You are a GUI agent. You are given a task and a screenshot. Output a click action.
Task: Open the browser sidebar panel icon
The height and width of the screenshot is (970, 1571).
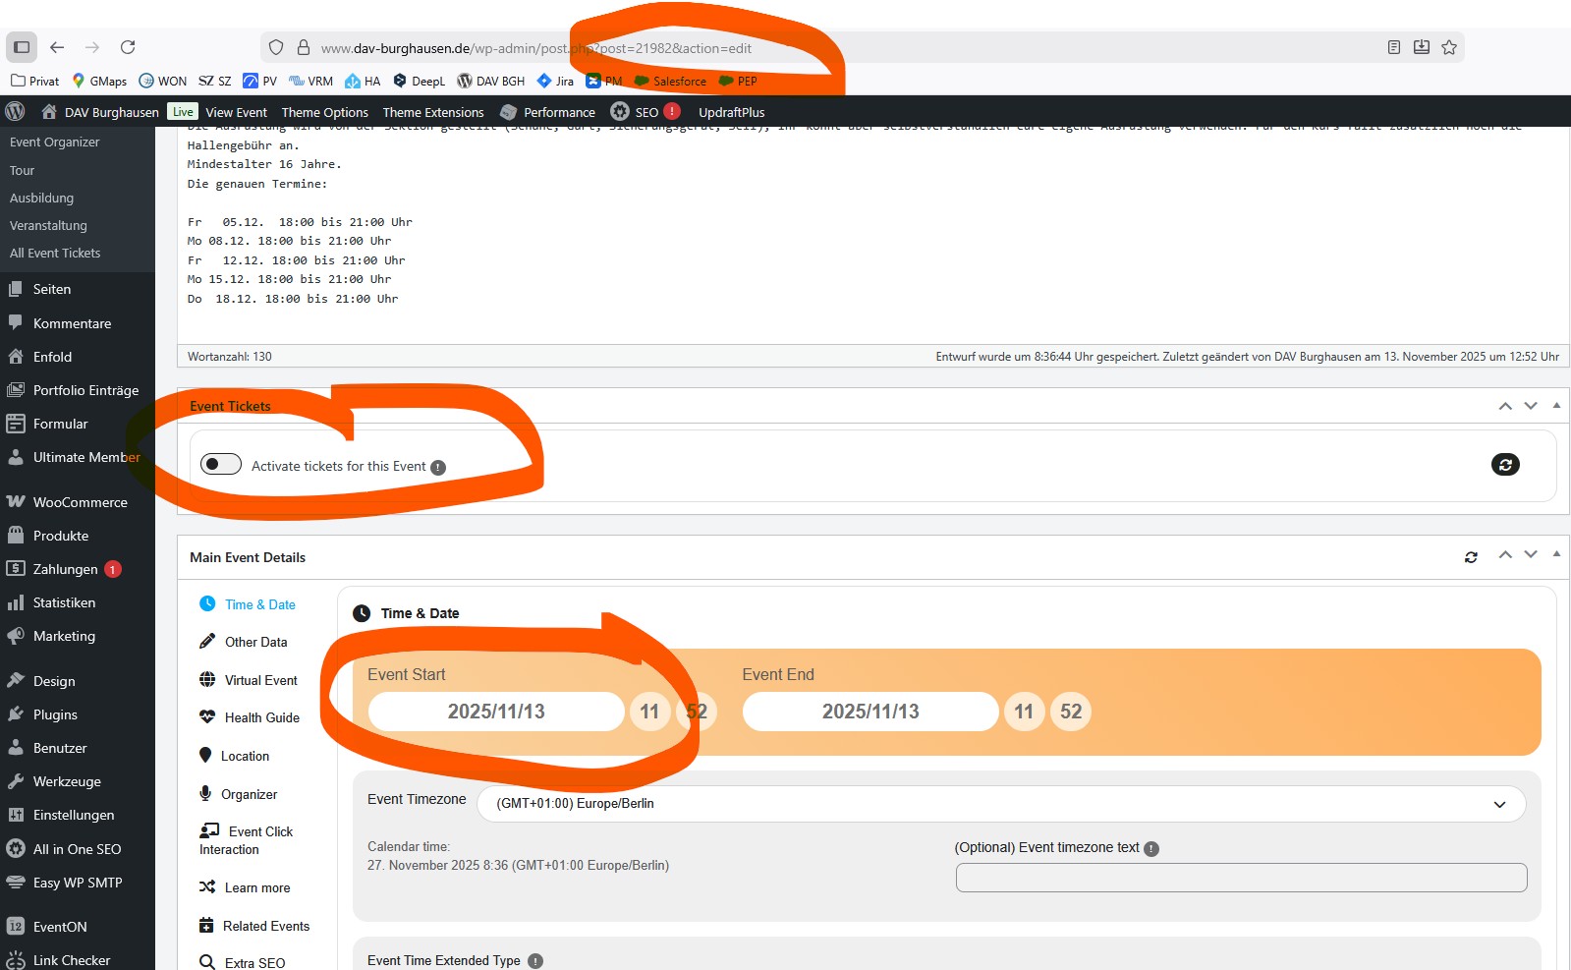[x=22, y=47]
